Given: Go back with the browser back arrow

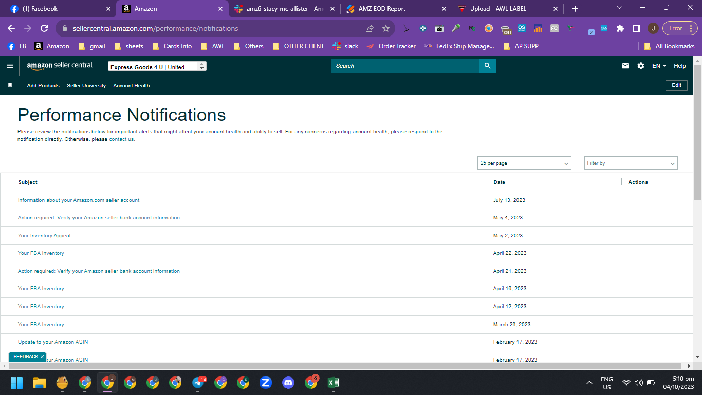Looking at the screenshot, I should [x=11, y=28].
